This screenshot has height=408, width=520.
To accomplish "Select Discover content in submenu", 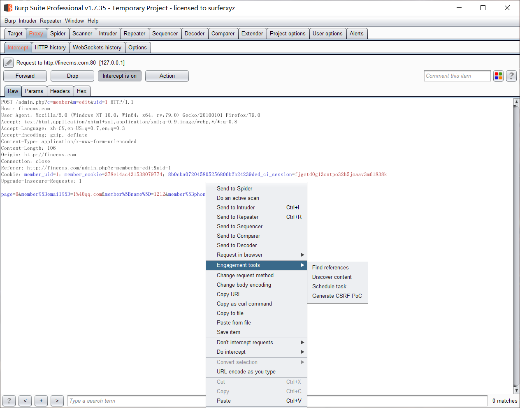I will coord(337,277).
